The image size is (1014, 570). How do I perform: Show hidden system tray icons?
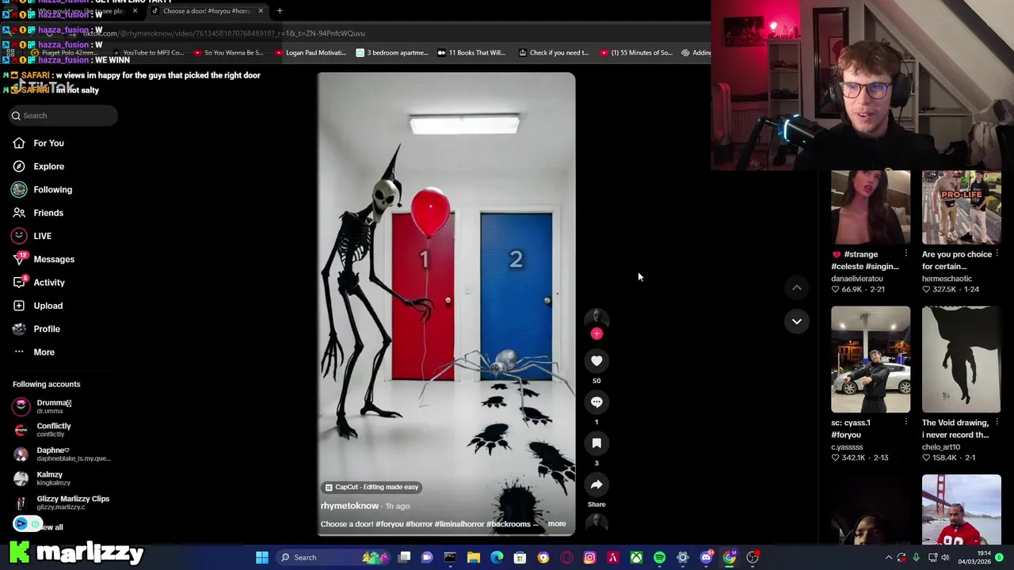888,557
